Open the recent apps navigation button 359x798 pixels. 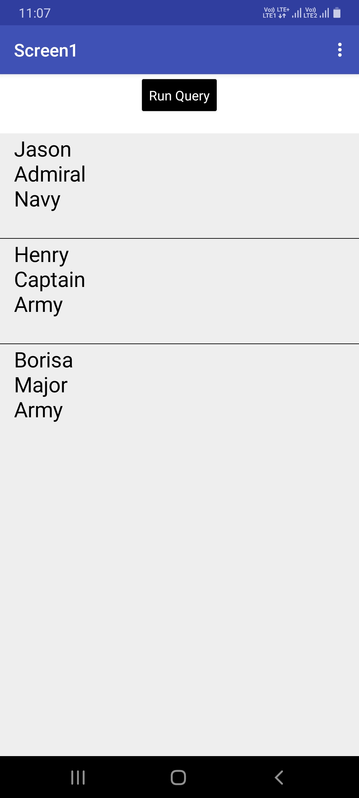[x=78, y=777]
